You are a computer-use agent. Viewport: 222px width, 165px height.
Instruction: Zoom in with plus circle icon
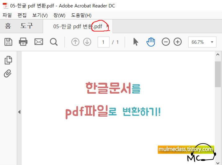(x=178, y=42)
